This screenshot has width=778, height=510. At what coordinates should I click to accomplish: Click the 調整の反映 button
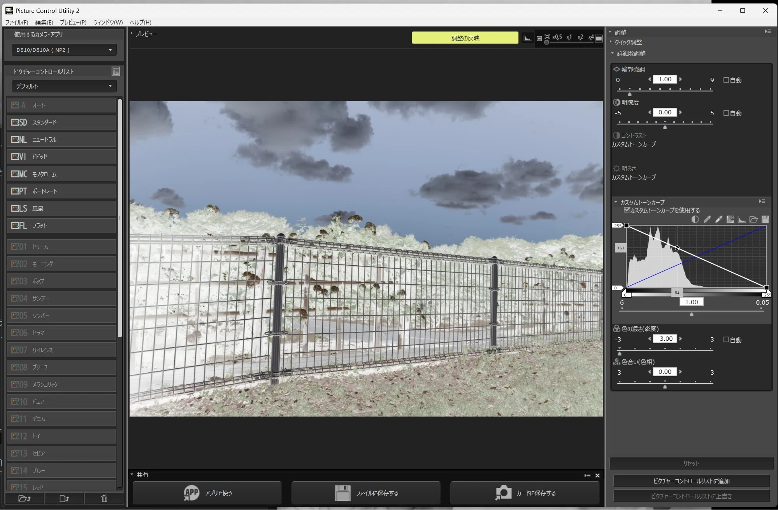coord(465,38)
